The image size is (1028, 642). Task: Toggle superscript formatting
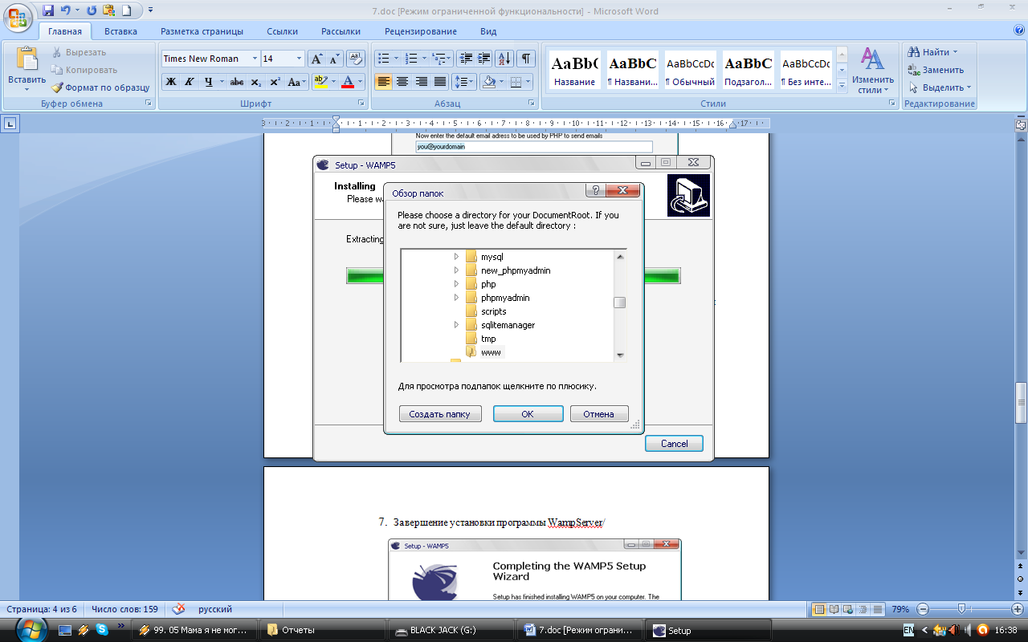point(275,82)
